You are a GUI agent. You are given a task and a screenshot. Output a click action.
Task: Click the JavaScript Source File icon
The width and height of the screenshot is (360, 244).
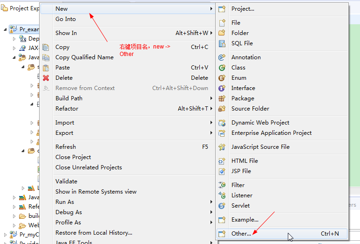222,147
